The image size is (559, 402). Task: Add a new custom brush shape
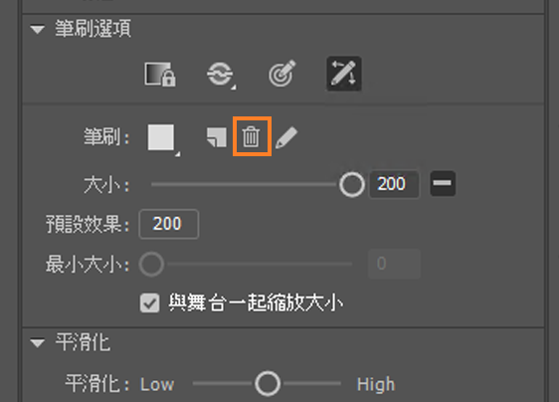(x=217, y=137)
